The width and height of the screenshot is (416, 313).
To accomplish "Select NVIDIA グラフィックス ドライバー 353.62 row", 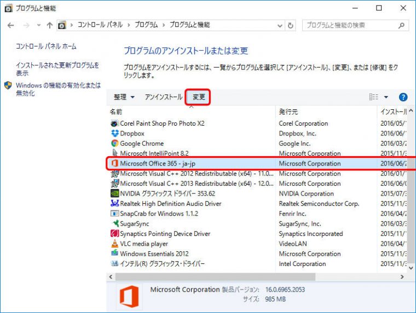I will [257, 193].
